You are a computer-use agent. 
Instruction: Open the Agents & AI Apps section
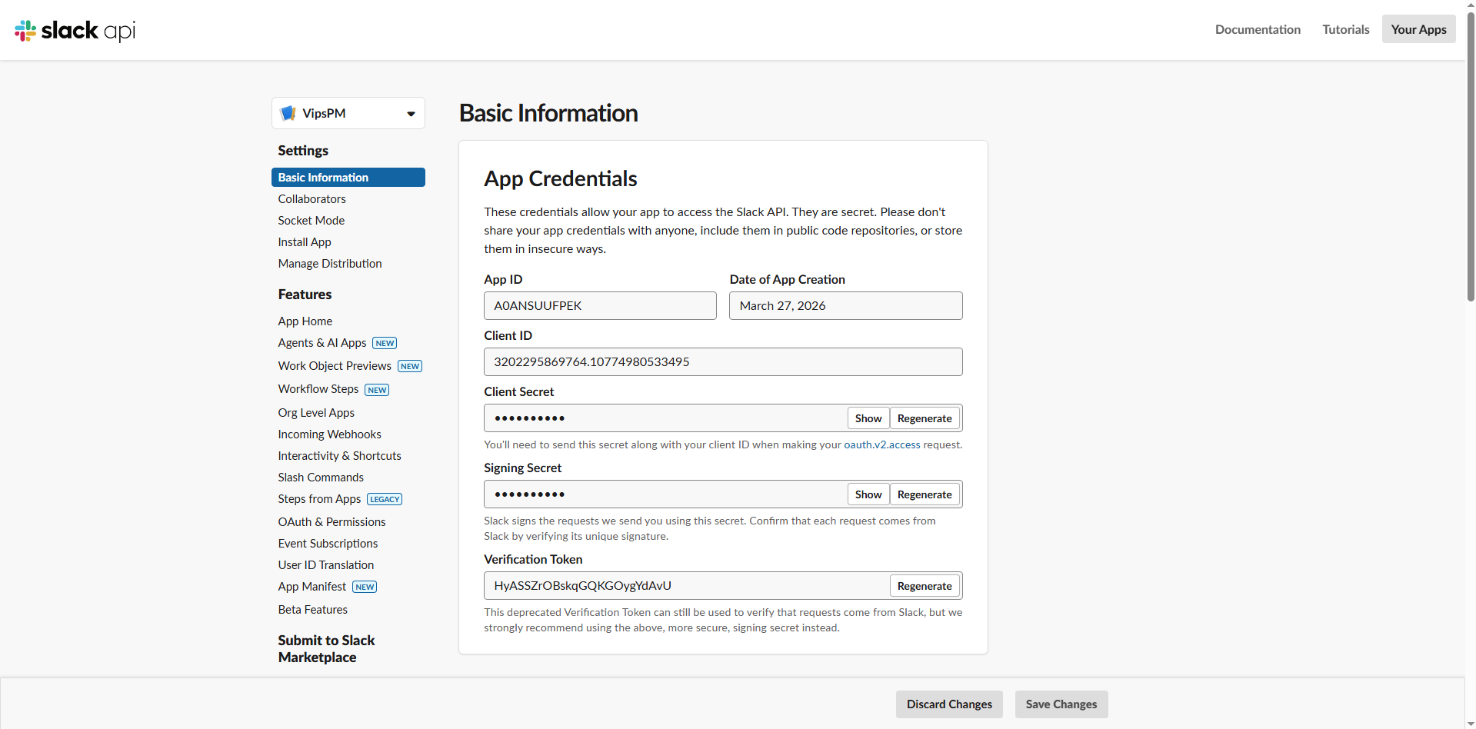pos(322,343)
